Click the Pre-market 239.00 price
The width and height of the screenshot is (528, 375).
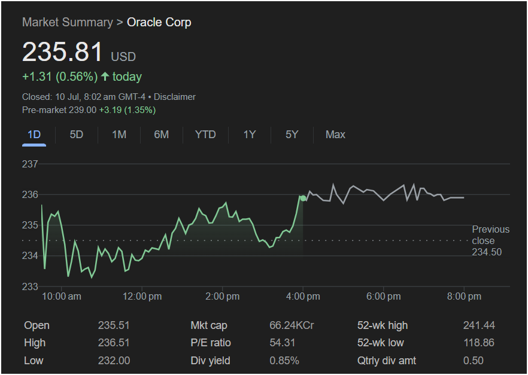point(59,110)
